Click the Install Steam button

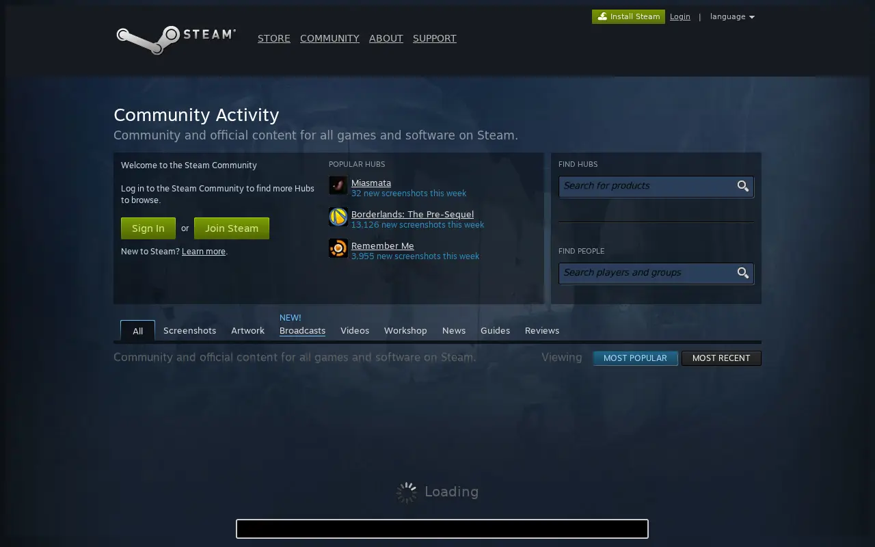[628, 16]
